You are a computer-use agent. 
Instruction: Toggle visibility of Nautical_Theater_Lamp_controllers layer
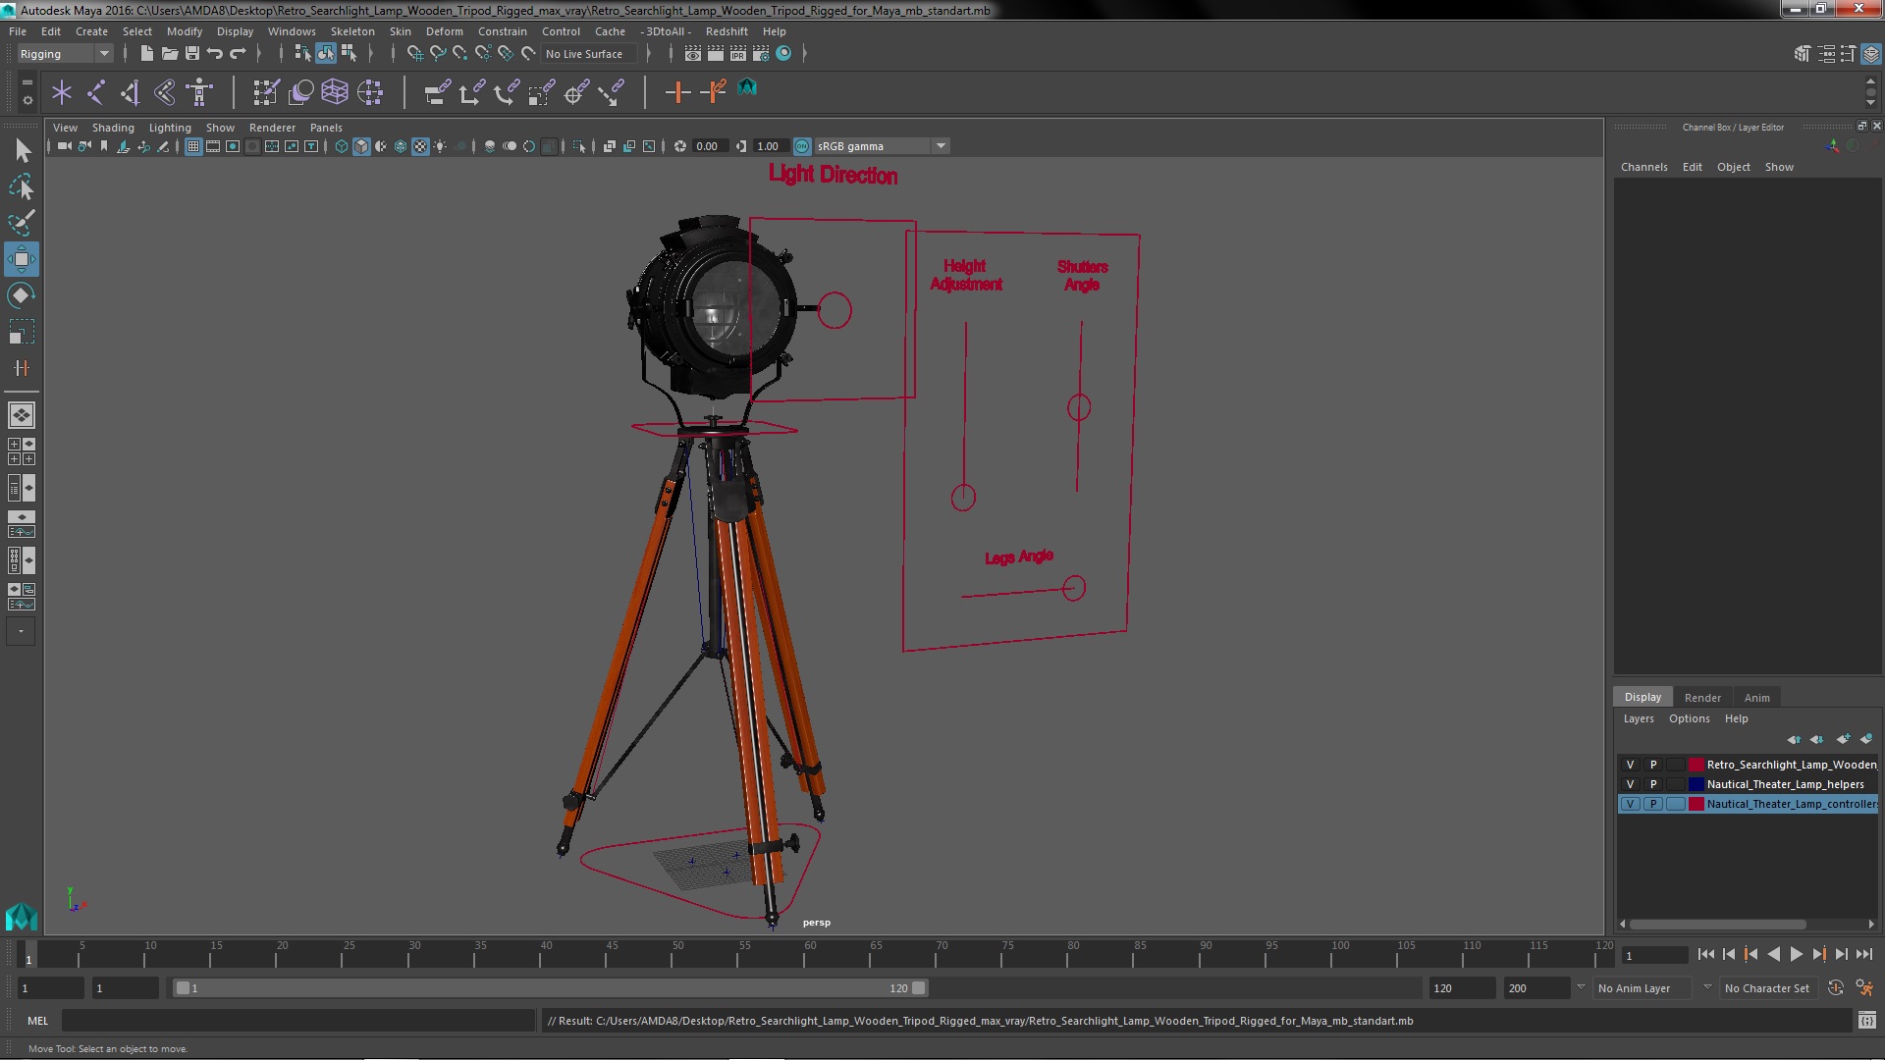(1630, 803)
